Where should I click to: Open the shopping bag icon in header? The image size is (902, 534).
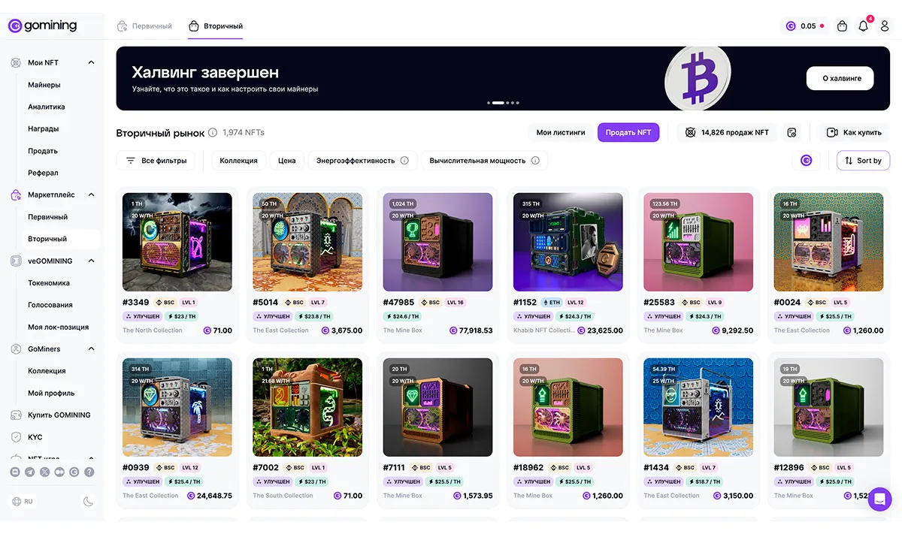point(842,26)
